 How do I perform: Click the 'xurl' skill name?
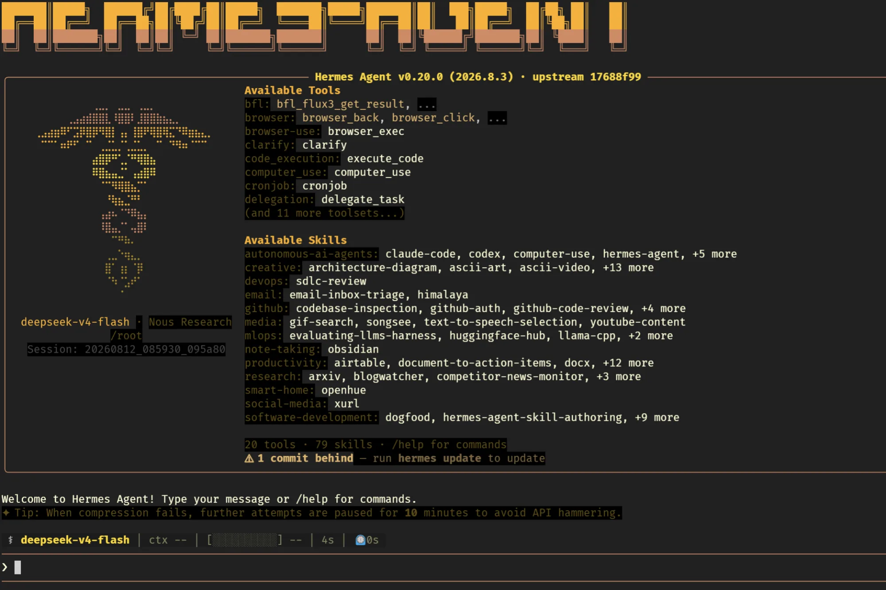pyautogui.click(x=346, y=404)
